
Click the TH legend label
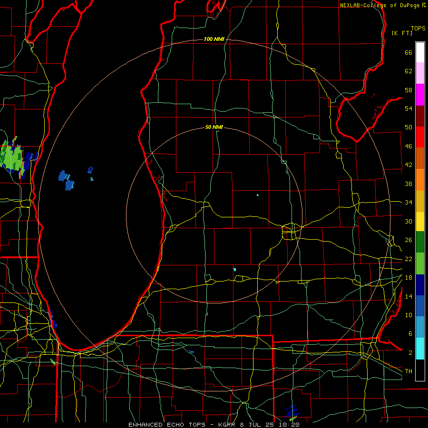click(x=409, y=371)
